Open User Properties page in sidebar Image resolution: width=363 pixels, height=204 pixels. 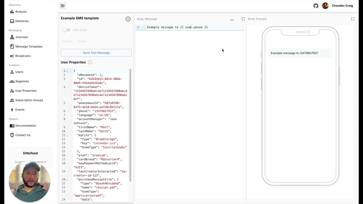(26, 91)
